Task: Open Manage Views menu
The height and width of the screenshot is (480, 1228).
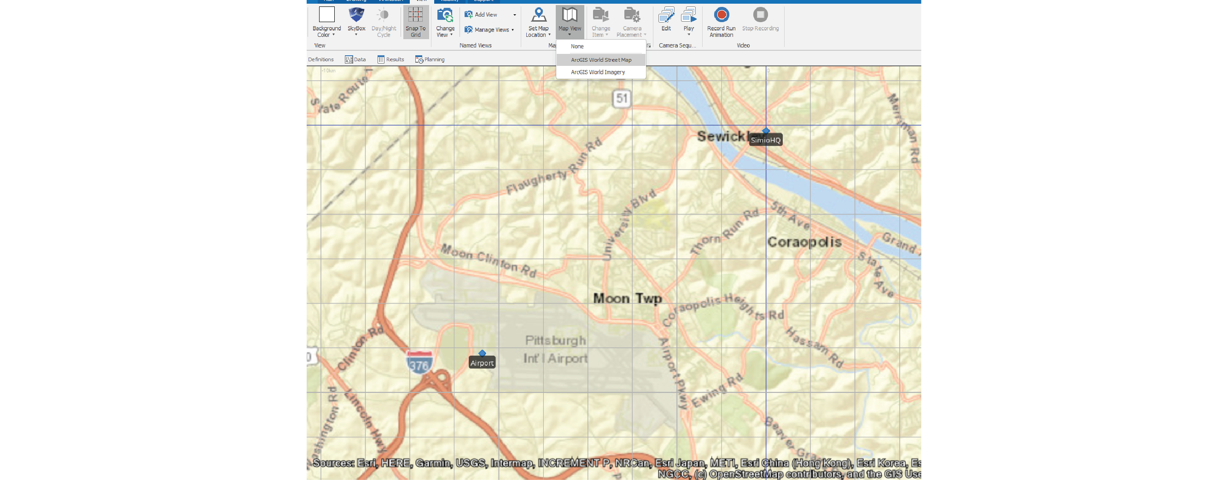Action: 489,29
